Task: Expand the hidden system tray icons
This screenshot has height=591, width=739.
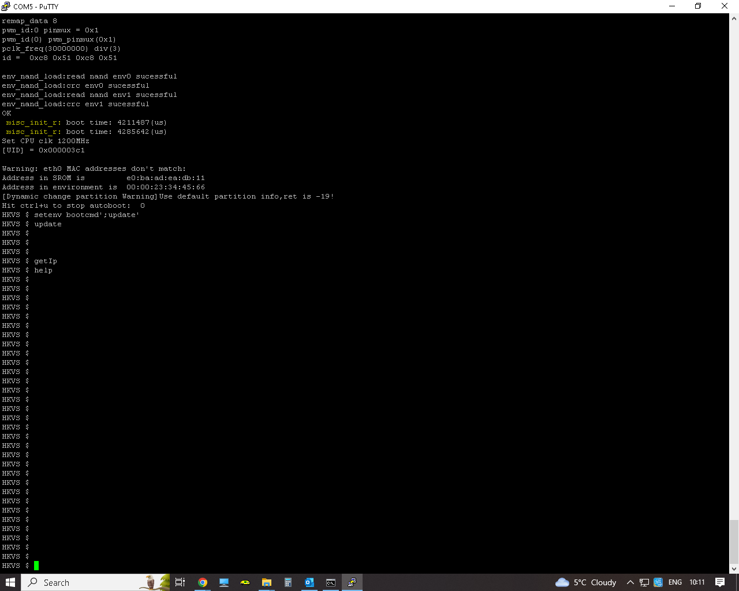Action: point(630,582)
